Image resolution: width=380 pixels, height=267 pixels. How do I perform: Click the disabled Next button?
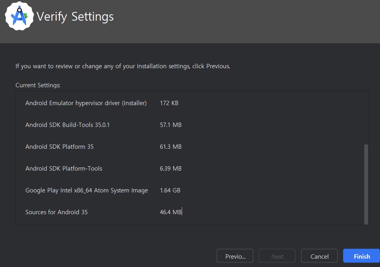click(277, 256)
